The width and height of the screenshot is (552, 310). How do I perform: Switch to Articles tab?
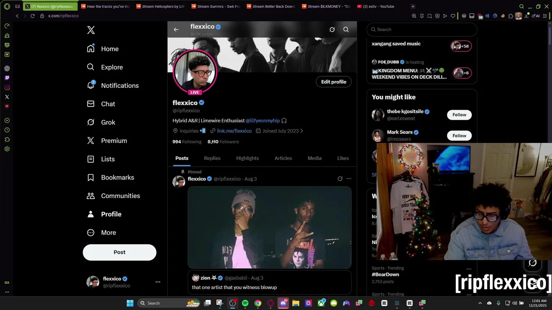coord(283,158)
